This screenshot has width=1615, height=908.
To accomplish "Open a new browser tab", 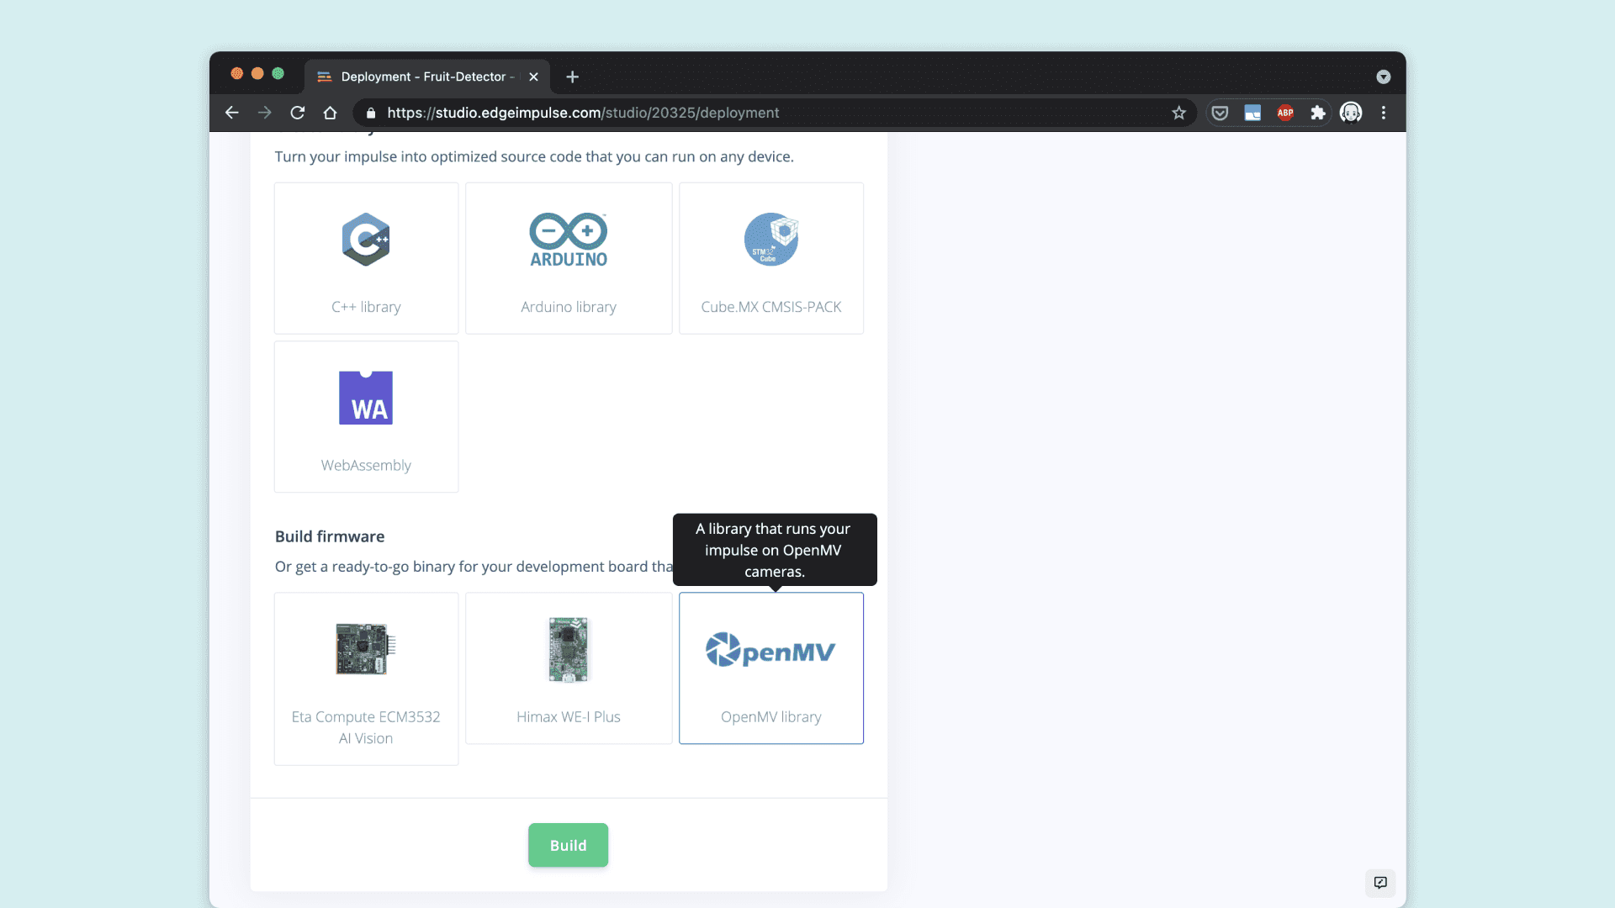I will (x=573, y=77).
